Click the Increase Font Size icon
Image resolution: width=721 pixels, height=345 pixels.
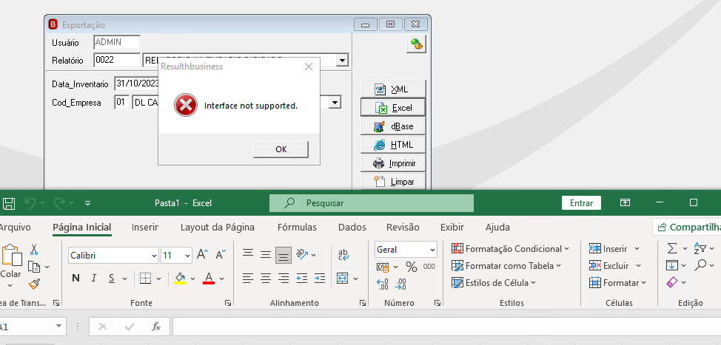202,255
